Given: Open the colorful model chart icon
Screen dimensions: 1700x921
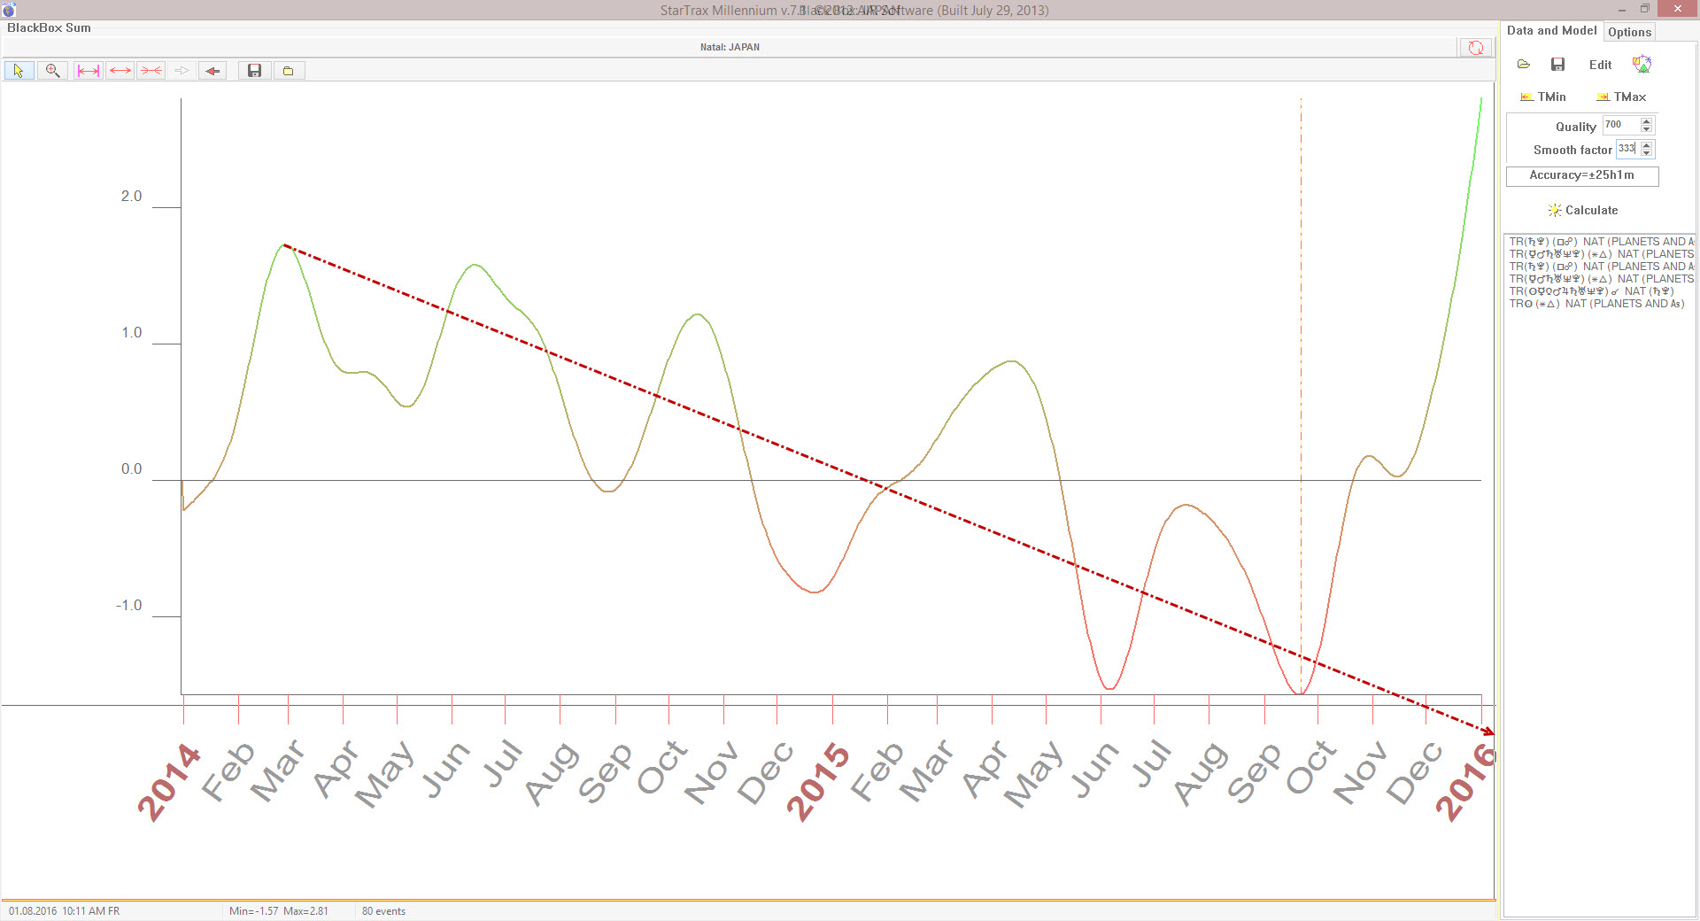Looking at the screenshot, I should (x=1642, y=64).
